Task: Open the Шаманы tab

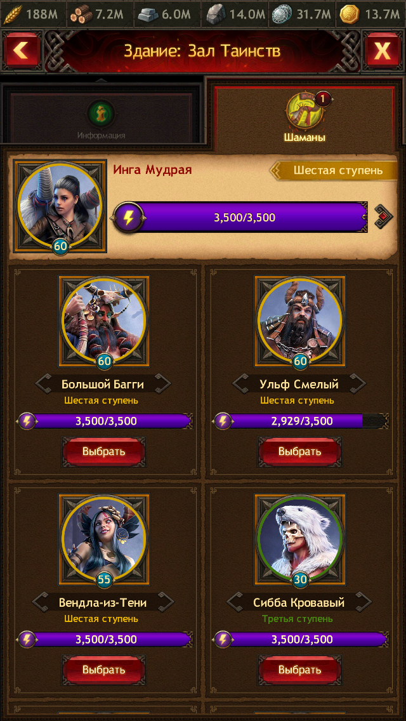Action: [304, 118]
